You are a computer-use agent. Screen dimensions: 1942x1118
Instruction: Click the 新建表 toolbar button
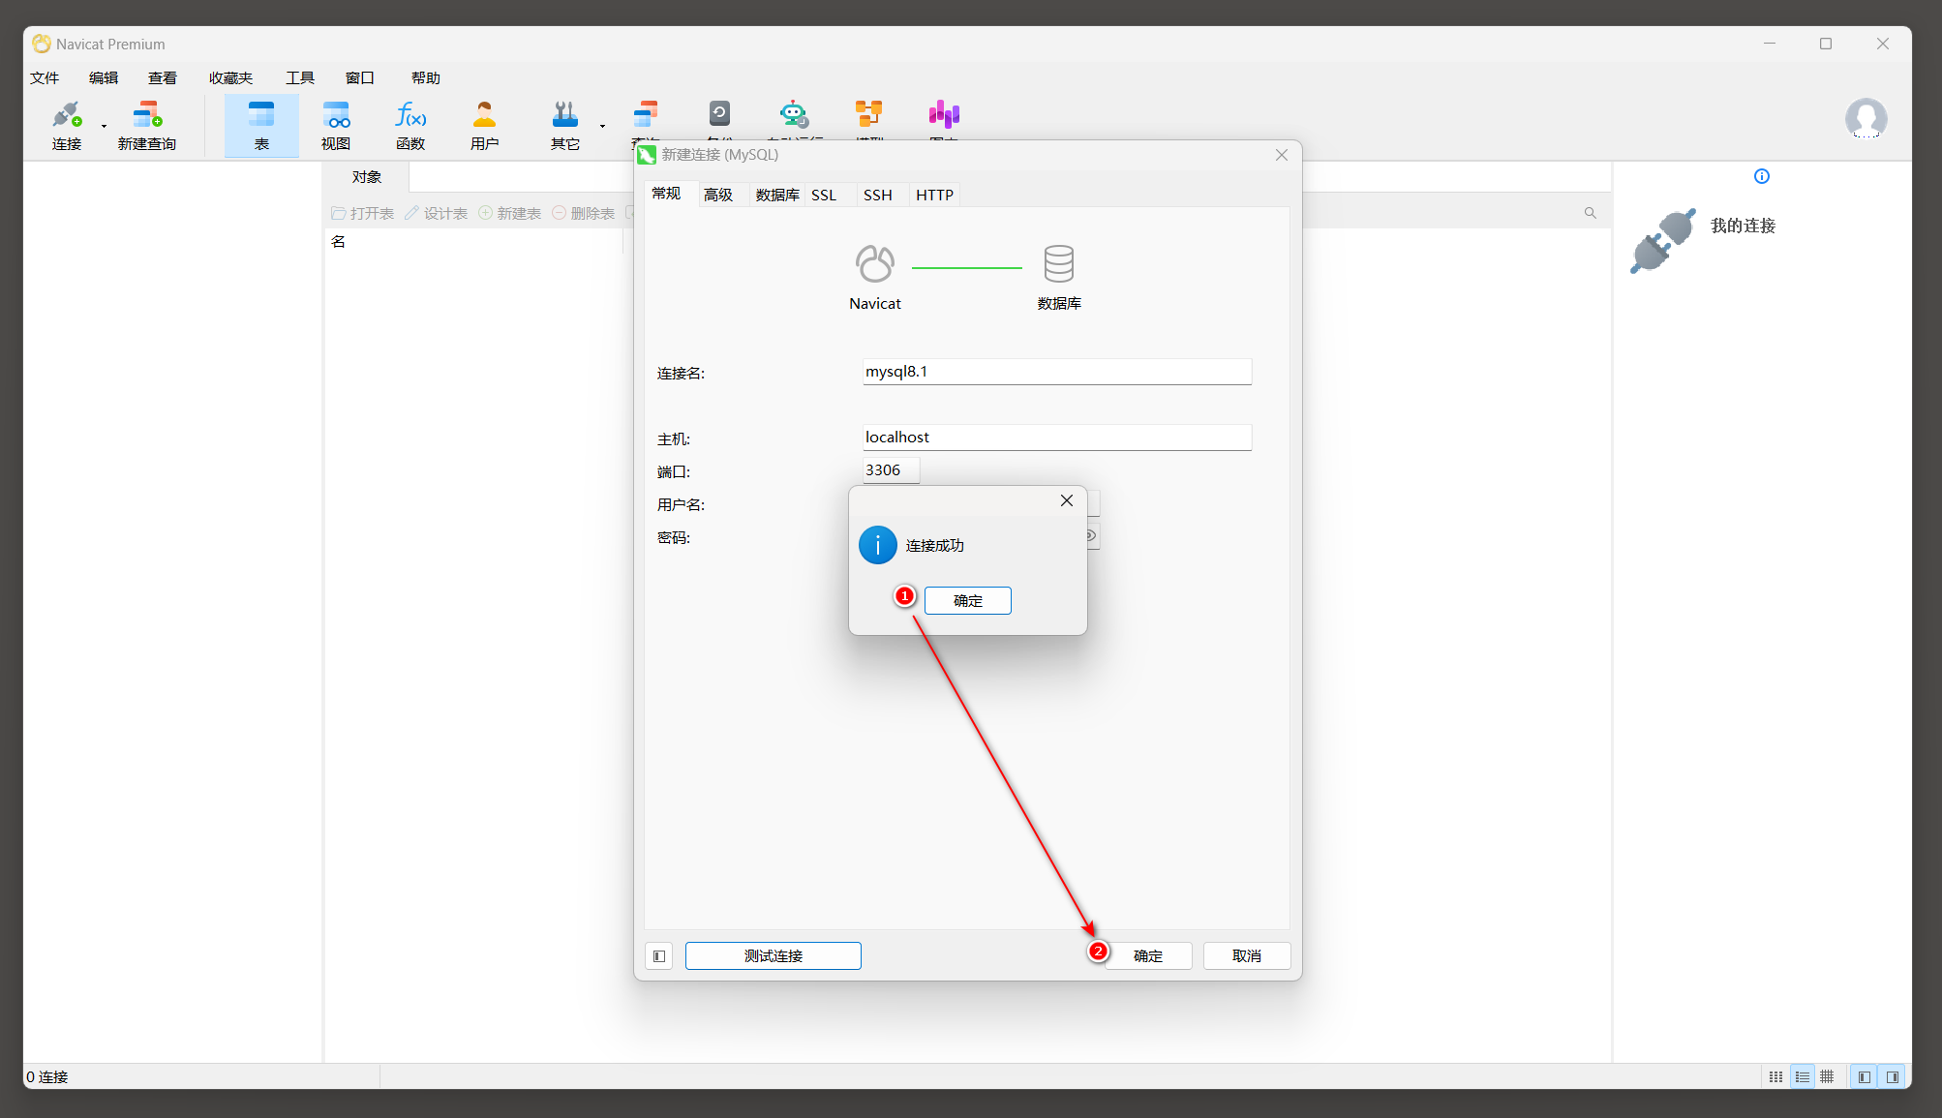(x=509, y=213)
